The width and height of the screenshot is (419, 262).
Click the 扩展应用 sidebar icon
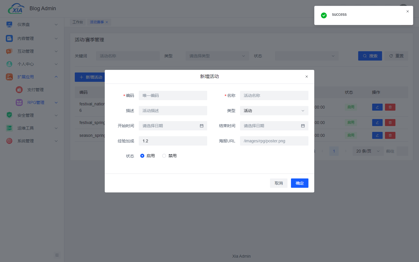click(x=9, y=77)
